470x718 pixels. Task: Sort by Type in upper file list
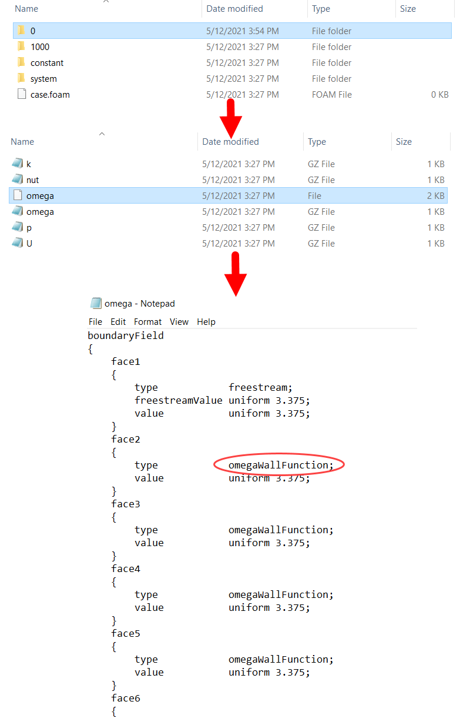tap(321, 9)
